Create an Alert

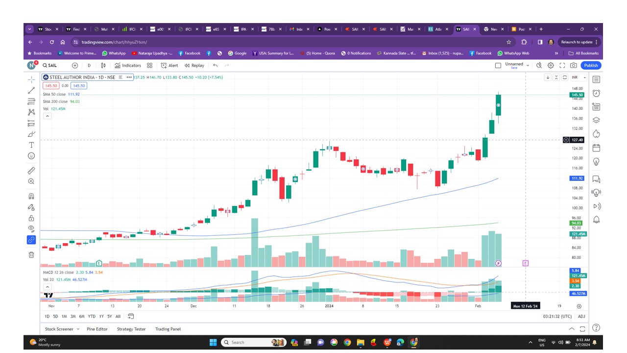(170, 65)
